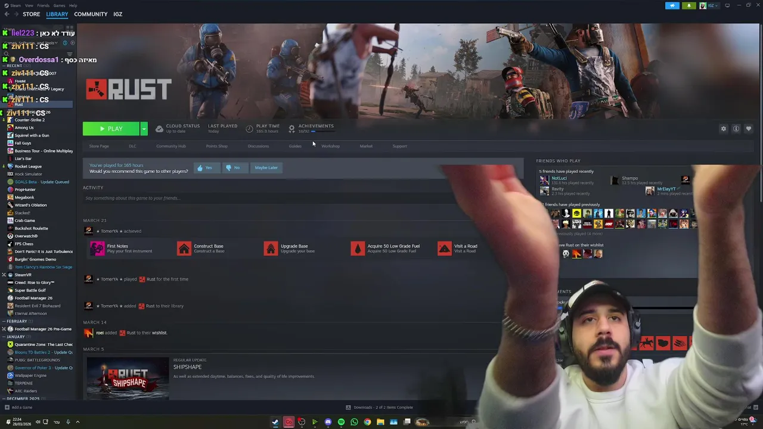Click the Play Time clock icon
Image resolution: width=763 pixels, height=429 pixels.
pyautogui.click(x=249, y=129)
